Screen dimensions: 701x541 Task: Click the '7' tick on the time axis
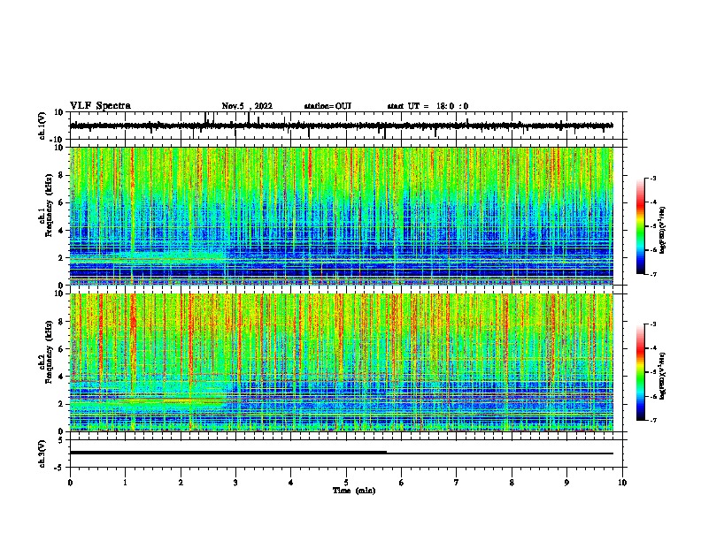[x=457, y=483]
